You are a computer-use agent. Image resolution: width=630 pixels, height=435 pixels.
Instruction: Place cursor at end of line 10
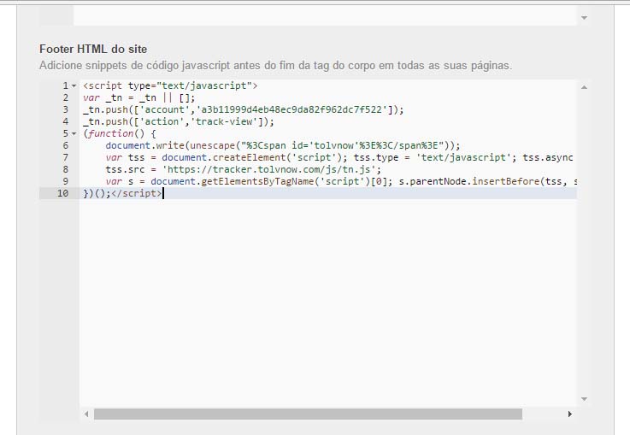(x=163, y=194)
